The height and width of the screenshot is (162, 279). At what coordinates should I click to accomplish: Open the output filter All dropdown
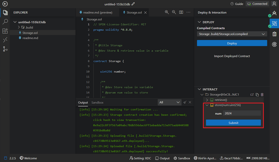169,102
